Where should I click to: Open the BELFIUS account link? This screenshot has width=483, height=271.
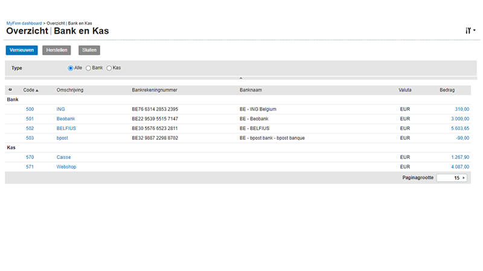(x=66, y=128)
